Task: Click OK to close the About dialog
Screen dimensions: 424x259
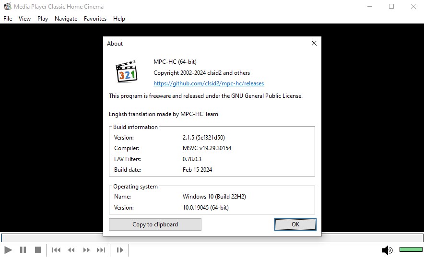Action: (295, 224)
